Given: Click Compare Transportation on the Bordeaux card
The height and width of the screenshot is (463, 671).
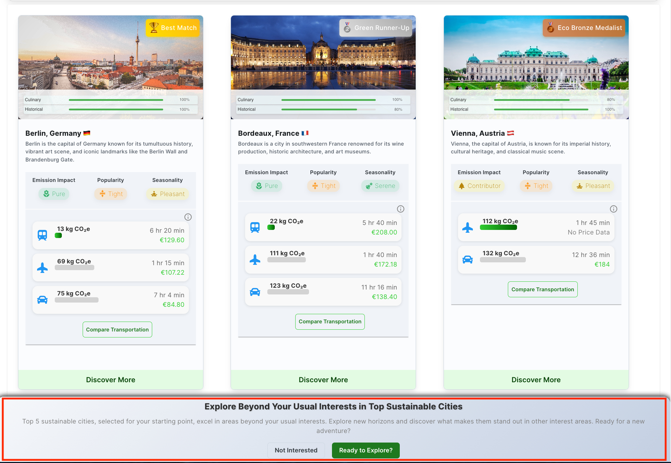Looking at the screenshot, I should (x=330, y=322).
